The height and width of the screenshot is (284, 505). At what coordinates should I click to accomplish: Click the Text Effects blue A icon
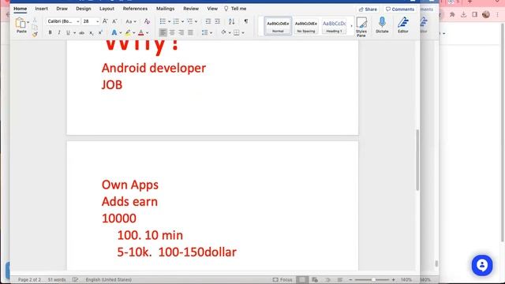(x=114, y=32)
